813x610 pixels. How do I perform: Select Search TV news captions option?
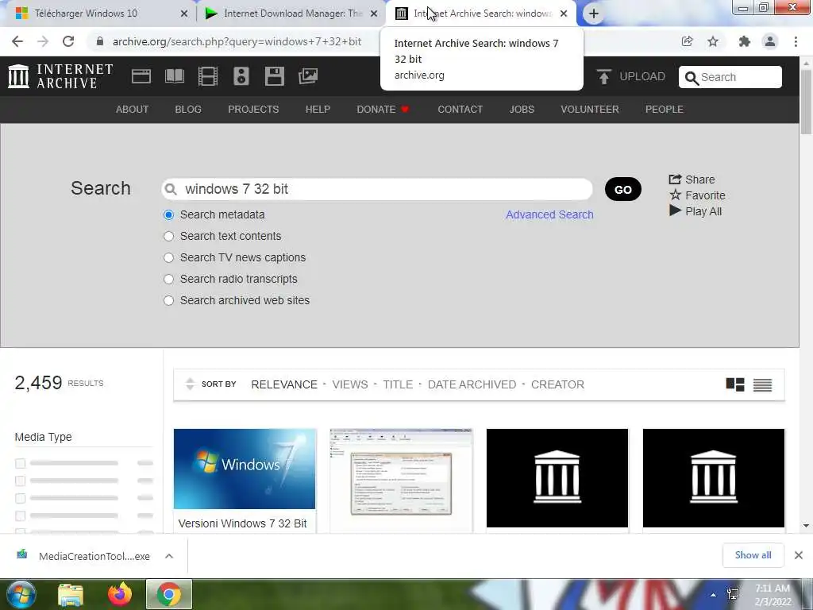pos(168,258)
